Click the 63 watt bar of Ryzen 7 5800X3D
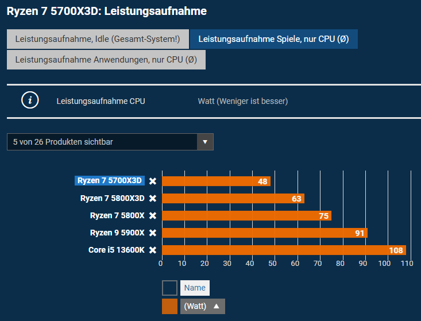 233,198
